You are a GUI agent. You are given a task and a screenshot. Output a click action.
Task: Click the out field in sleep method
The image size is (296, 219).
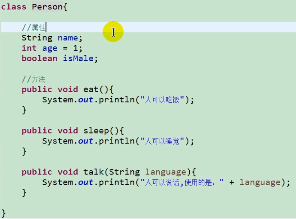click(x=86, y=141)
